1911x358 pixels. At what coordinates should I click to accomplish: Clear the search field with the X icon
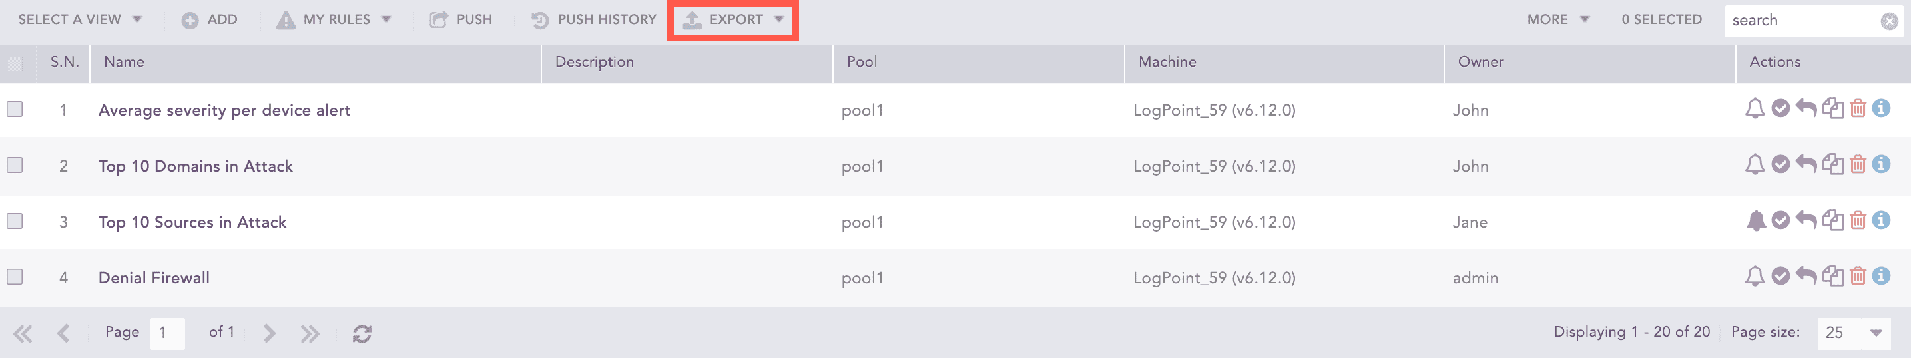(1890, 21)
